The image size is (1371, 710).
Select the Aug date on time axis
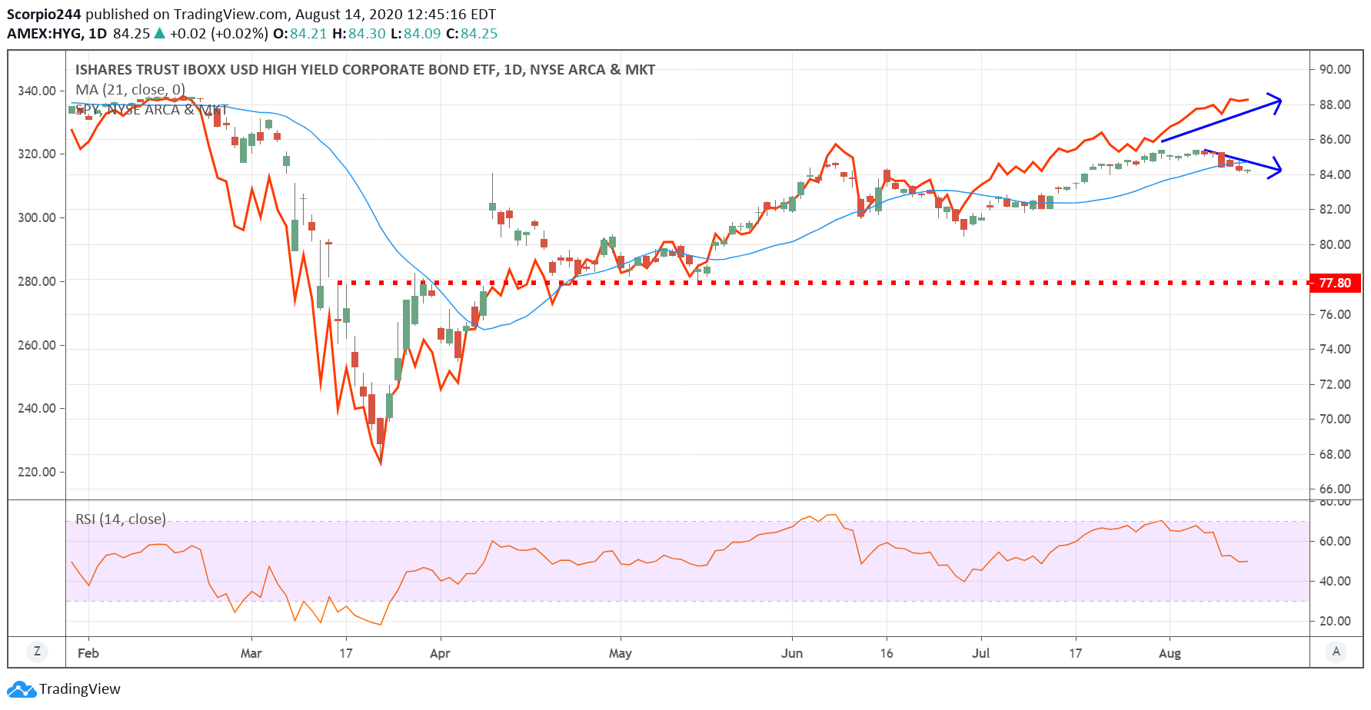point(1170,653)
